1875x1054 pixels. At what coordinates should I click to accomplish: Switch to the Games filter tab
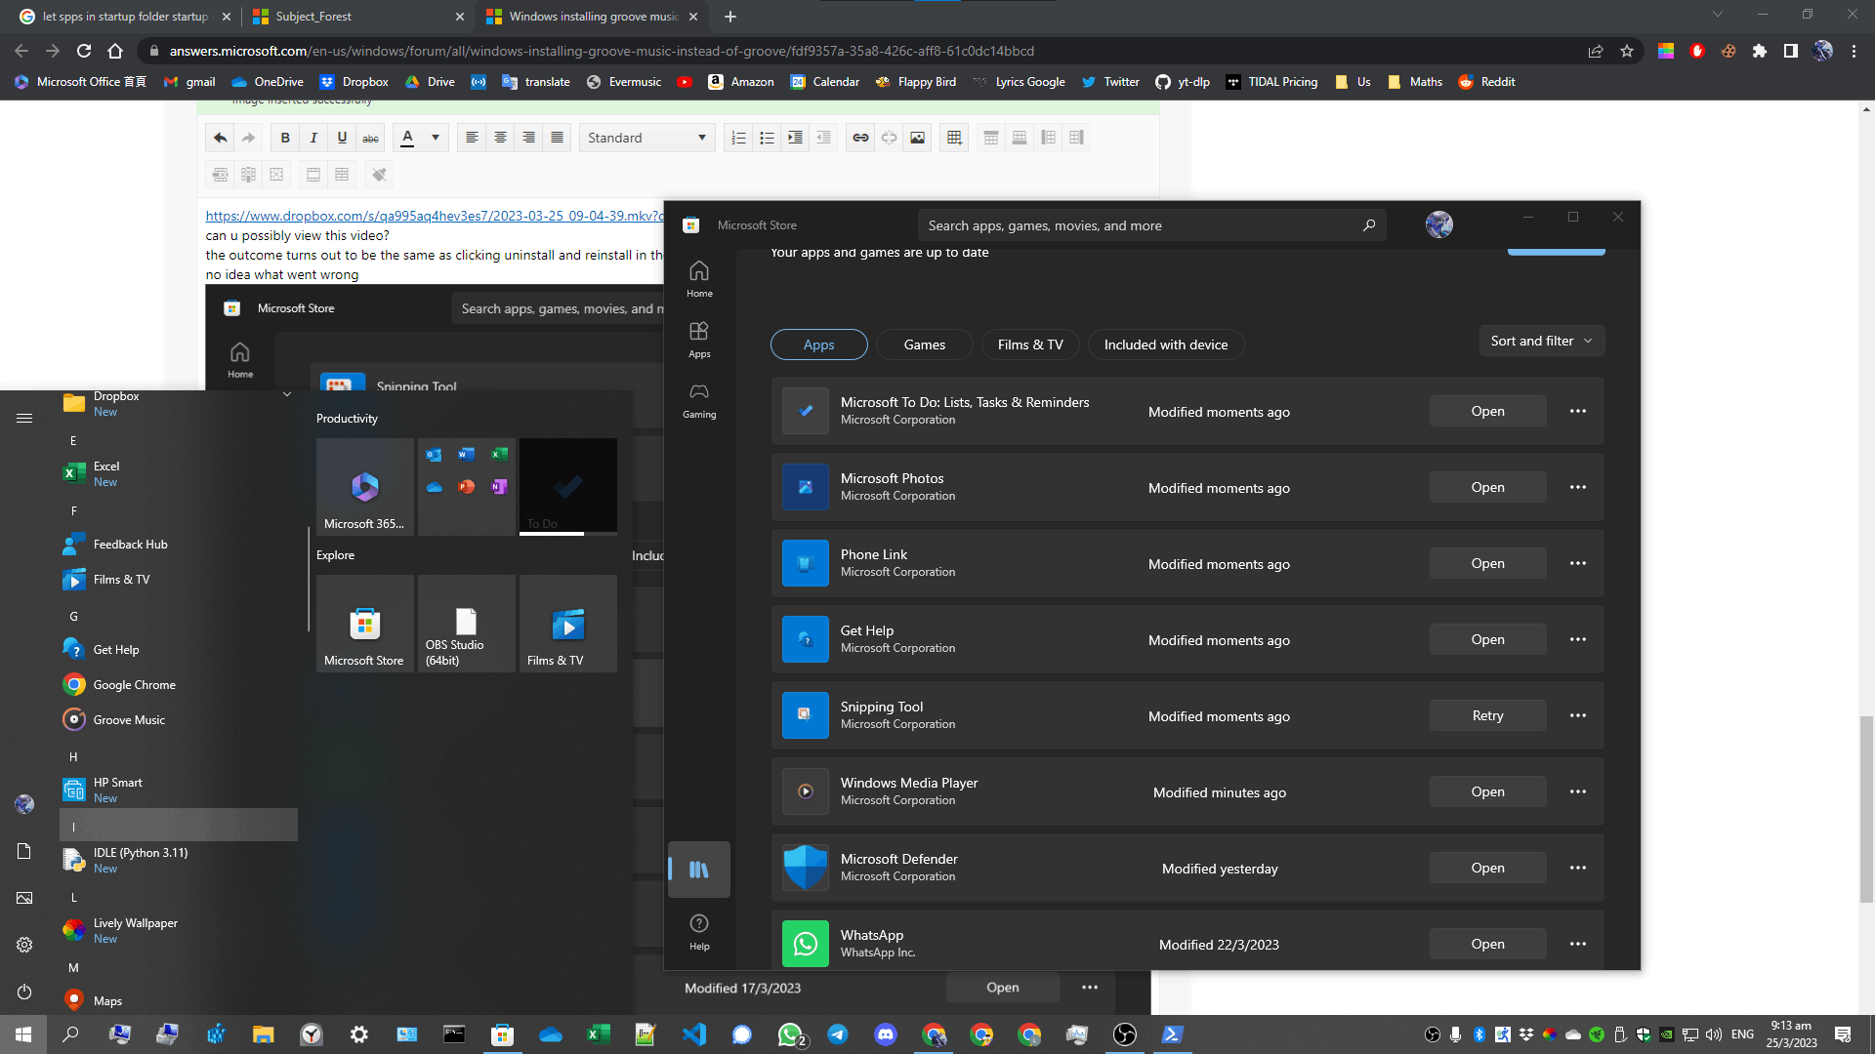point(924,345)
